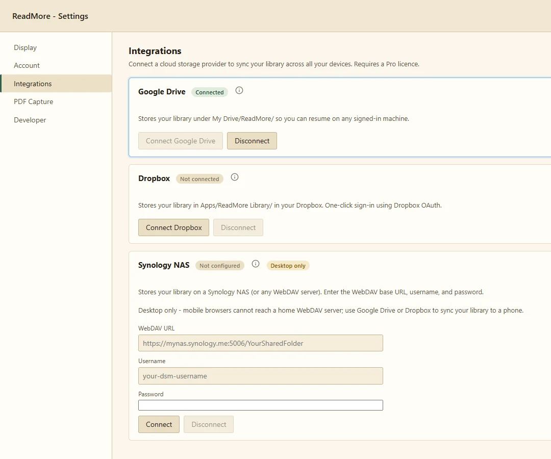
Task: Click the Connect Dropbox button
Action: click(x=173, y=227)
